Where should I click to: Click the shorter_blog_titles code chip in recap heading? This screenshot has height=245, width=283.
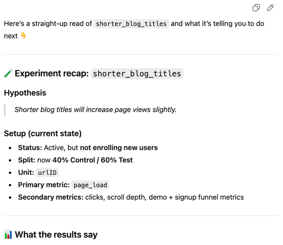coord(137,74)
